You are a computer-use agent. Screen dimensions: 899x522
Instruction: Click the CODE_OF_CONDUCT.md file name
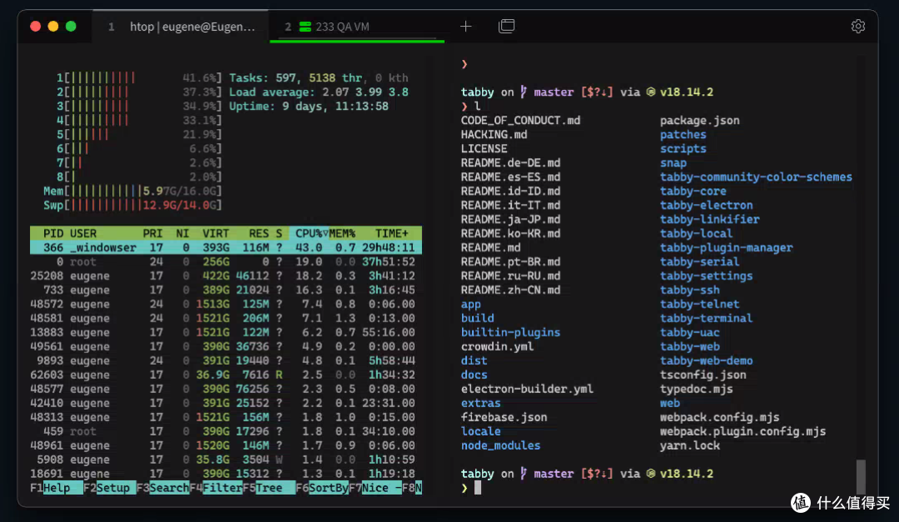(520, 121)
